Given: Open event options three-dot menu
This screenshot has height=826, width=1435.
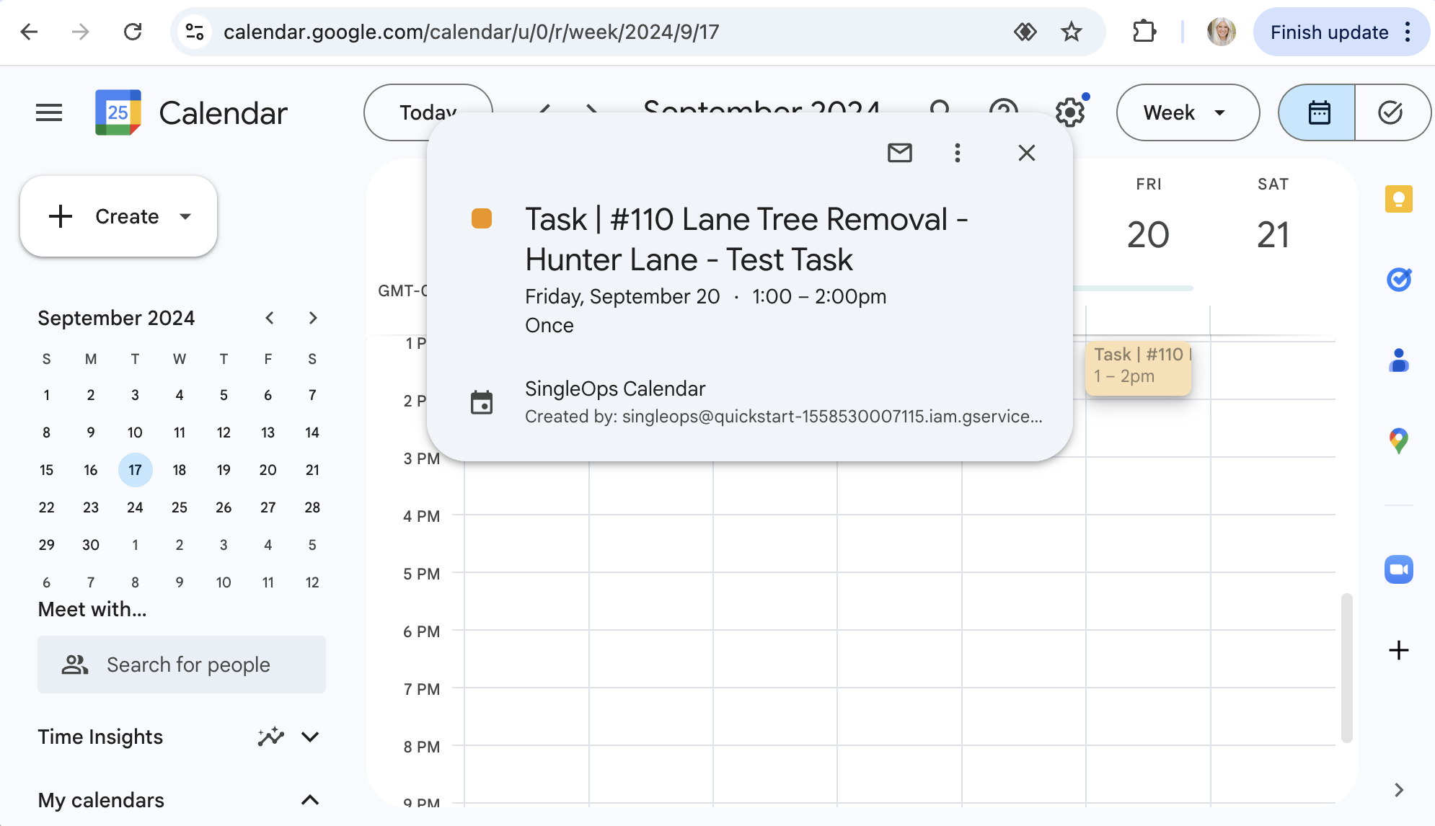Looking at the screenshot, I should point(957,153).
